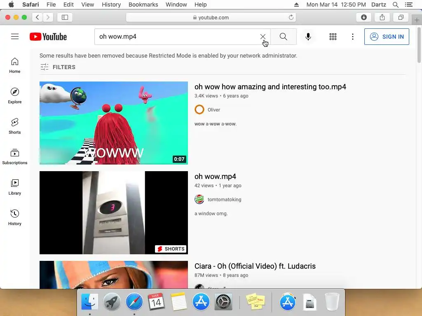Open Calendar from the Dock
The width and height of the screenshot is (422, 316).
pos(156,302)
